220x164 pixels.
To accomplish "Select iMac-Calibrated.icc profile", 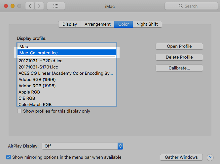I will click(x=67, y=53).
